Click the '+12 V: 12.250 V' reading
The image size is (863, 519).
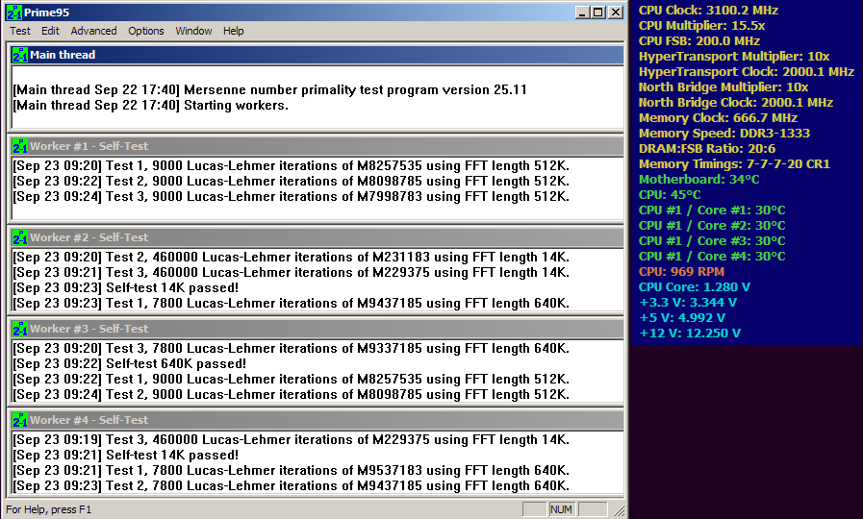690,334
